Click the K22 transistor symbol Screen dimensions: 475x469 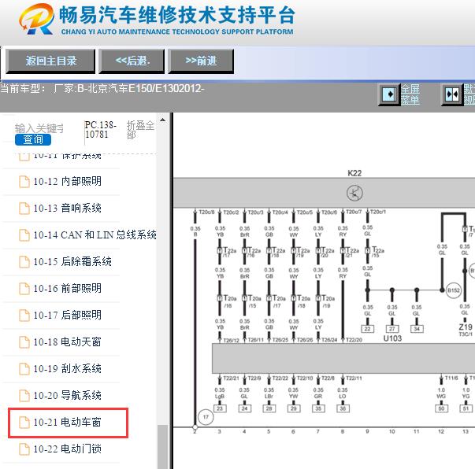(354, 193)
